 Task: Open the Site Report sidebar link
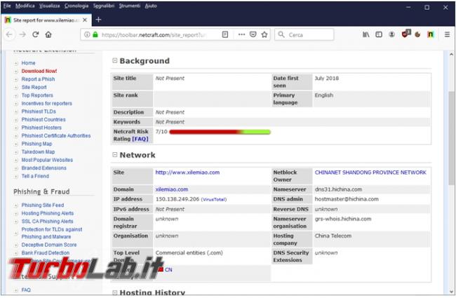pos(34,87)
